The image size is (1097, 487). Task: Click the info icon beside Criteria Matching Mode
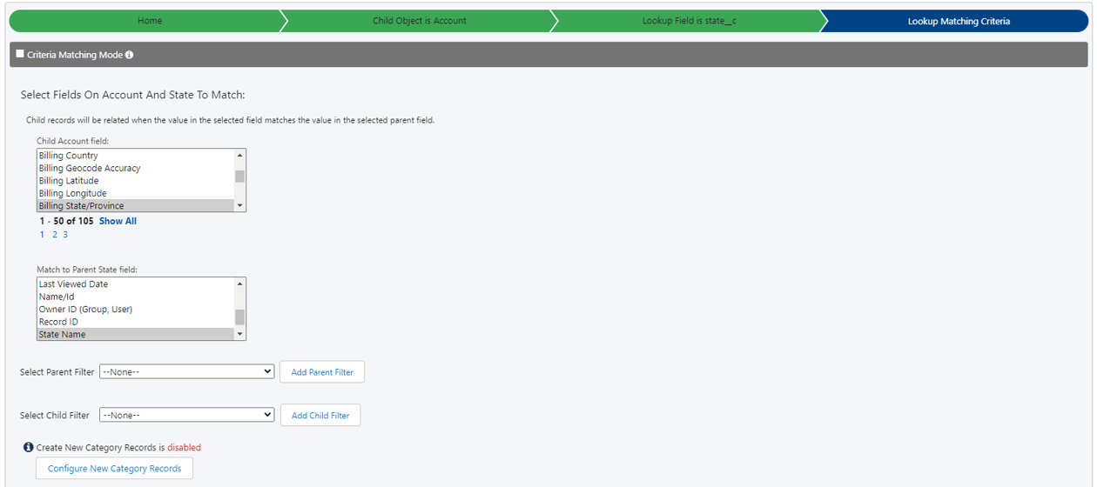(129, 55)
